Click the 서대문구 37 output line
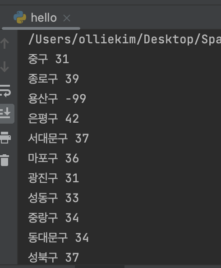 click(x=58, y=138)
